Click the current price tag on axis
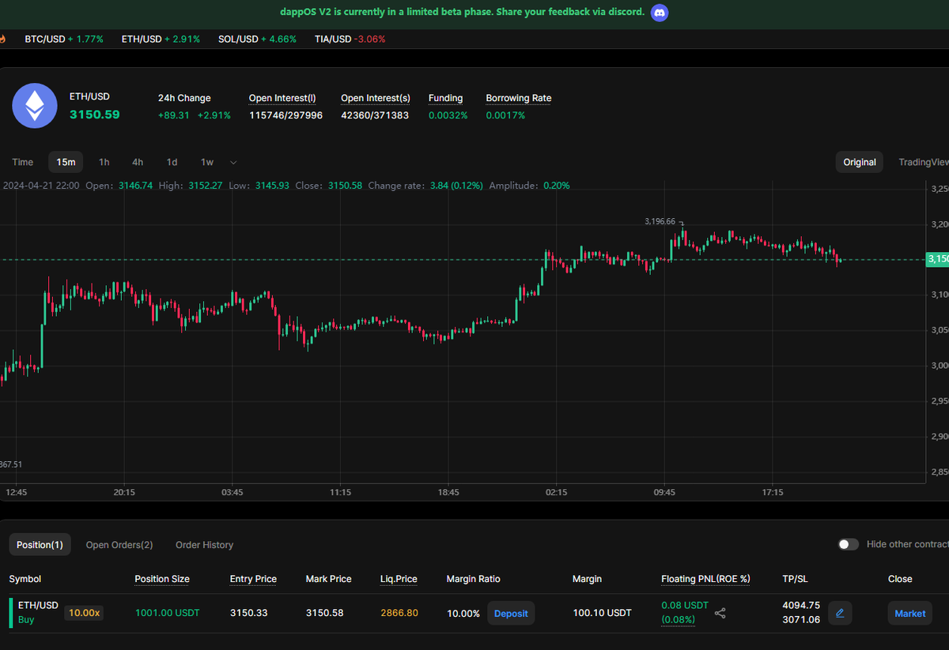The height and width of the screenshot is (650, 949). coord(938,259)
